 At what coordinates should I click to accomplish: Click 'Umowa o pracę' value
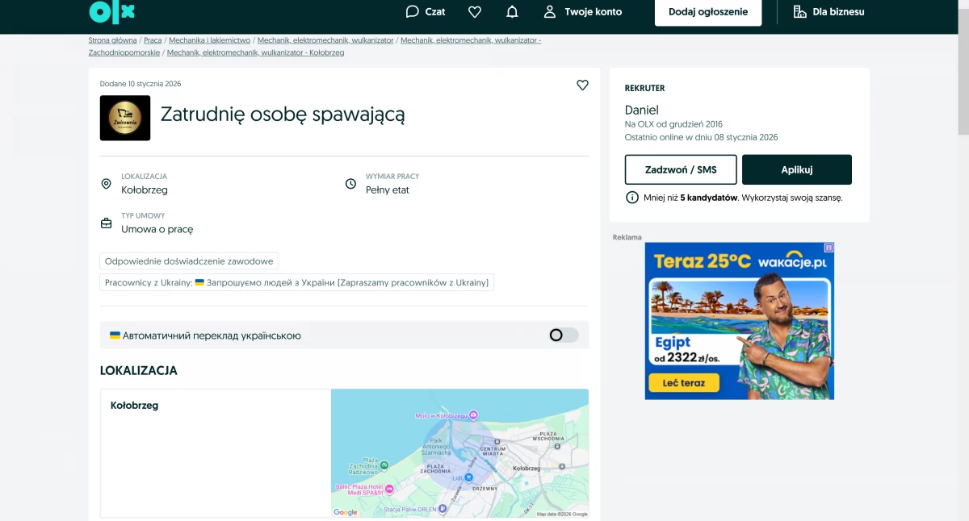[x=157, y=229]
